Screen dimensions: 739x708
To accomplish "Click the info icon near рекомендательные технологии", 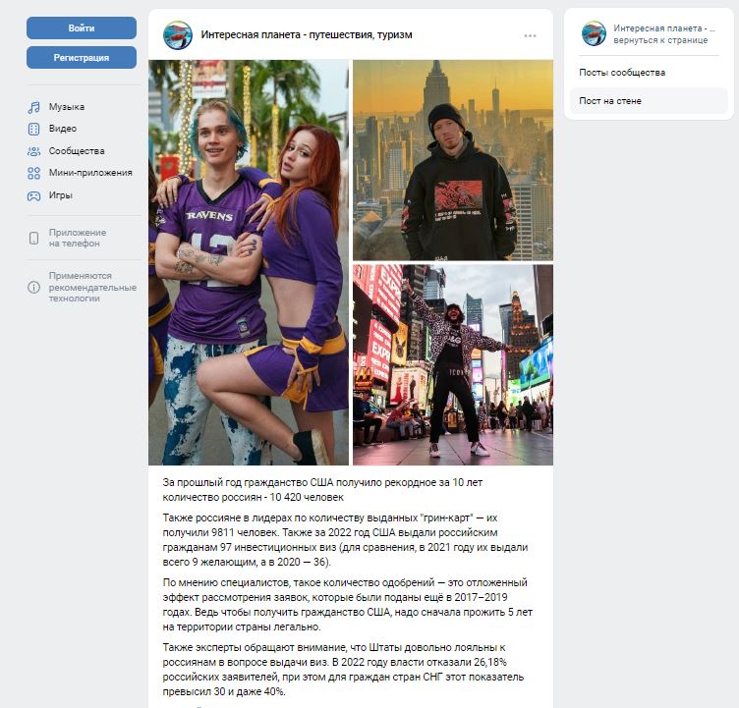I will click(34, 287).
